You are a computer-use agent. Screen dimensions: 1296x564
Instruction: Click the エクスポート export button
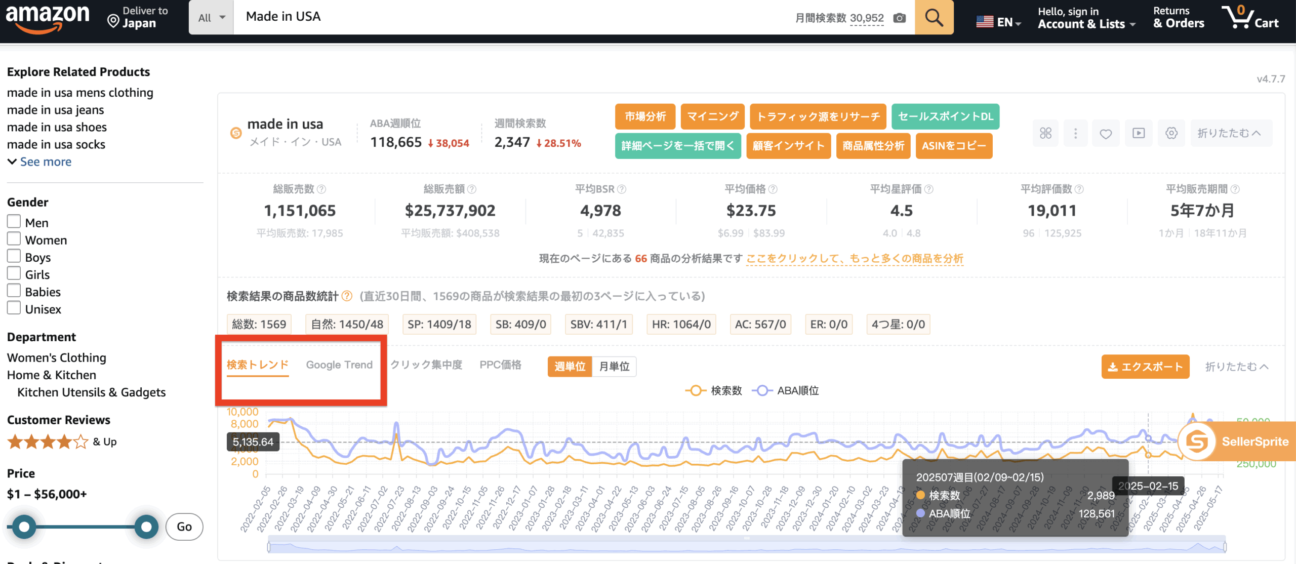click(1145, 367)
